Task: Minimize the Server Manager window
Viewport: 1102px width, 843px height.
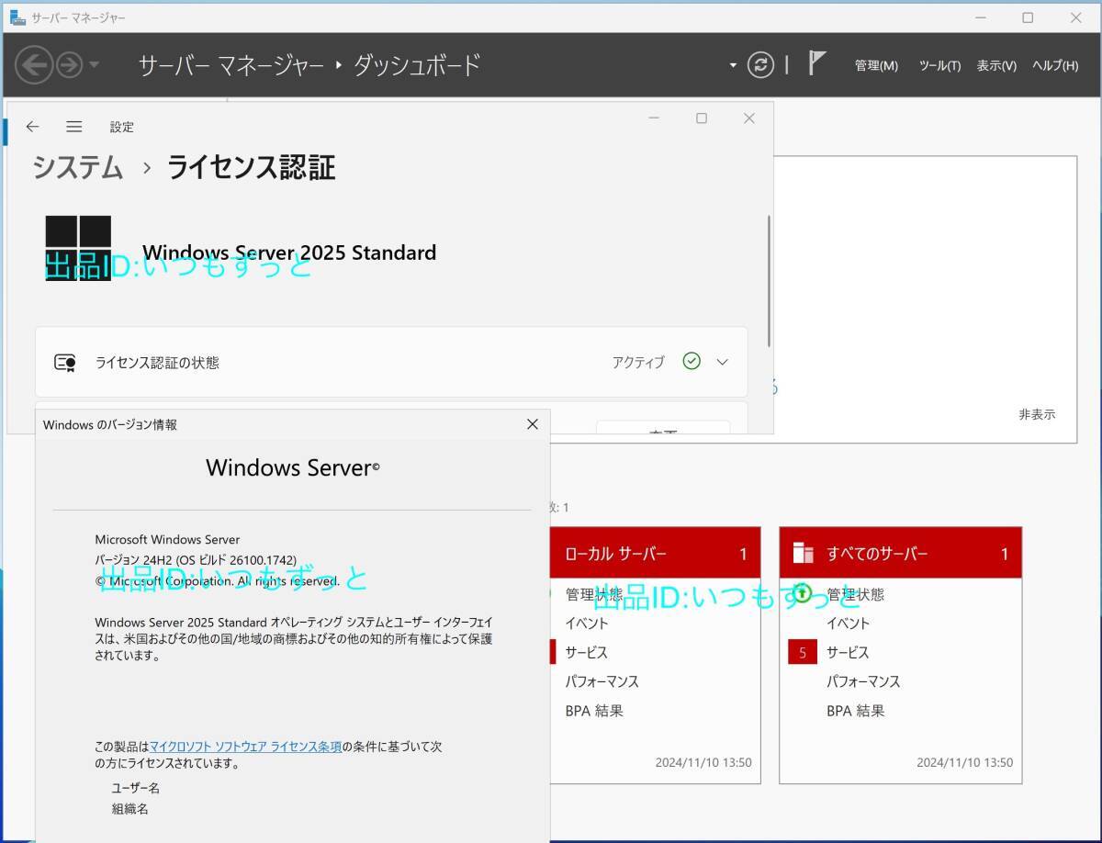Action: (979, 17)
